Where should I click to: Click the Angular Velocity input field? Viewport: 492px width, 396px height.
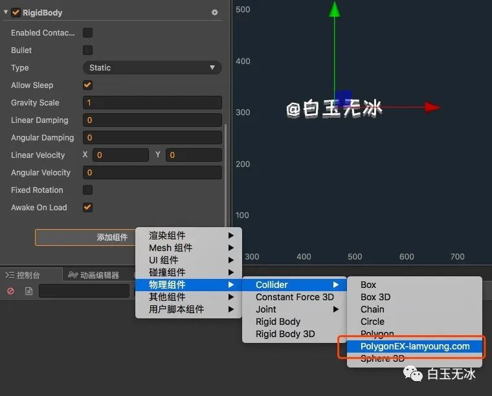152,173
